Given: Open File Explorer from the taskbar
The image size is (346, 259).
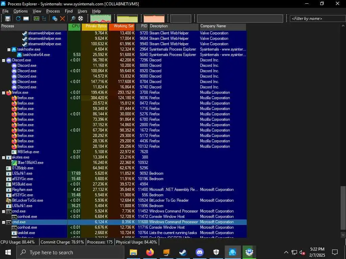Looking at the screenshot, I should point(133,252).
